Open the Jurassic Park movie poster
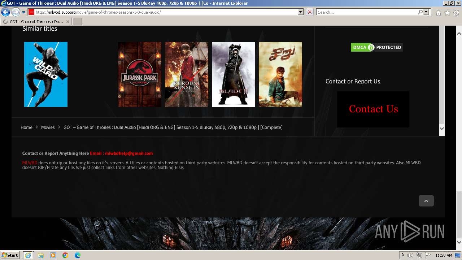This screenshot has width=462, height=260. [x=140, y=74]
